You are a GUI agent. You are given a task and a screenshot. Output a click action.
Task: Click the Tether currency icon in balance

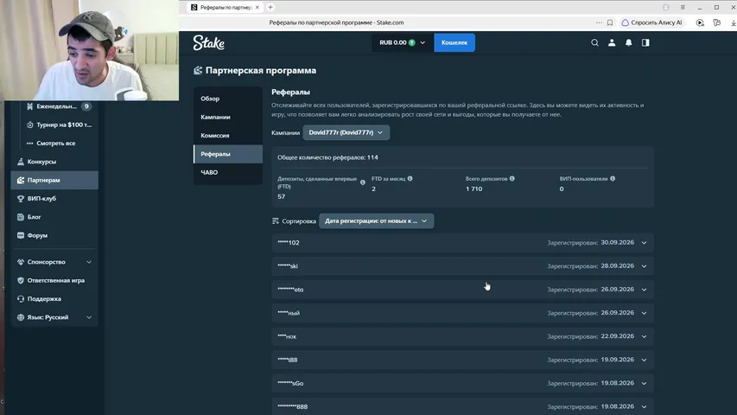[412, 43]
